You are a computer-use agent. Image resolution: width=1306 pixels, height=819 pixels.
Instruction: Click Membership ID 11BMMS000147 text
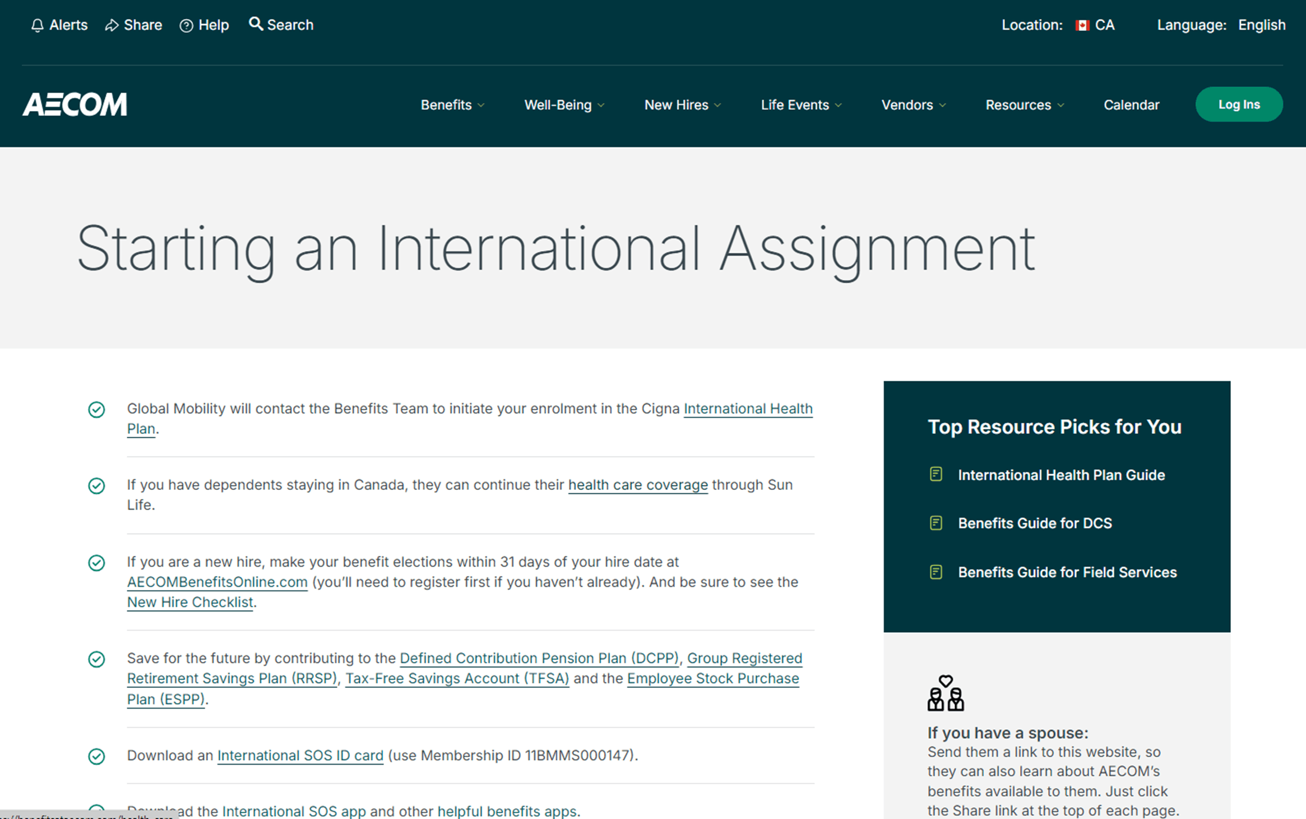526,756
